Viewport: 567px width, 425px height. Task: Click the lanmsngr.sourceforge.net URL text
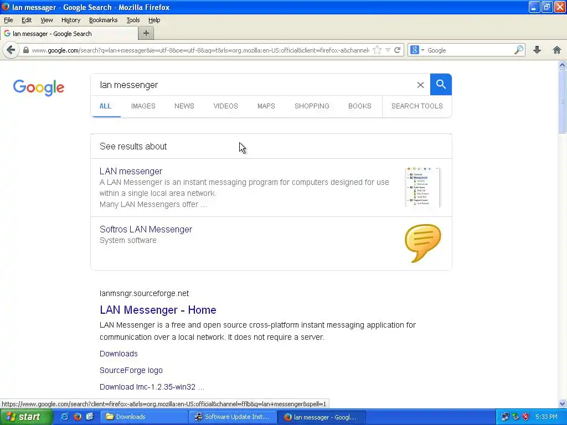pos(145,293)
